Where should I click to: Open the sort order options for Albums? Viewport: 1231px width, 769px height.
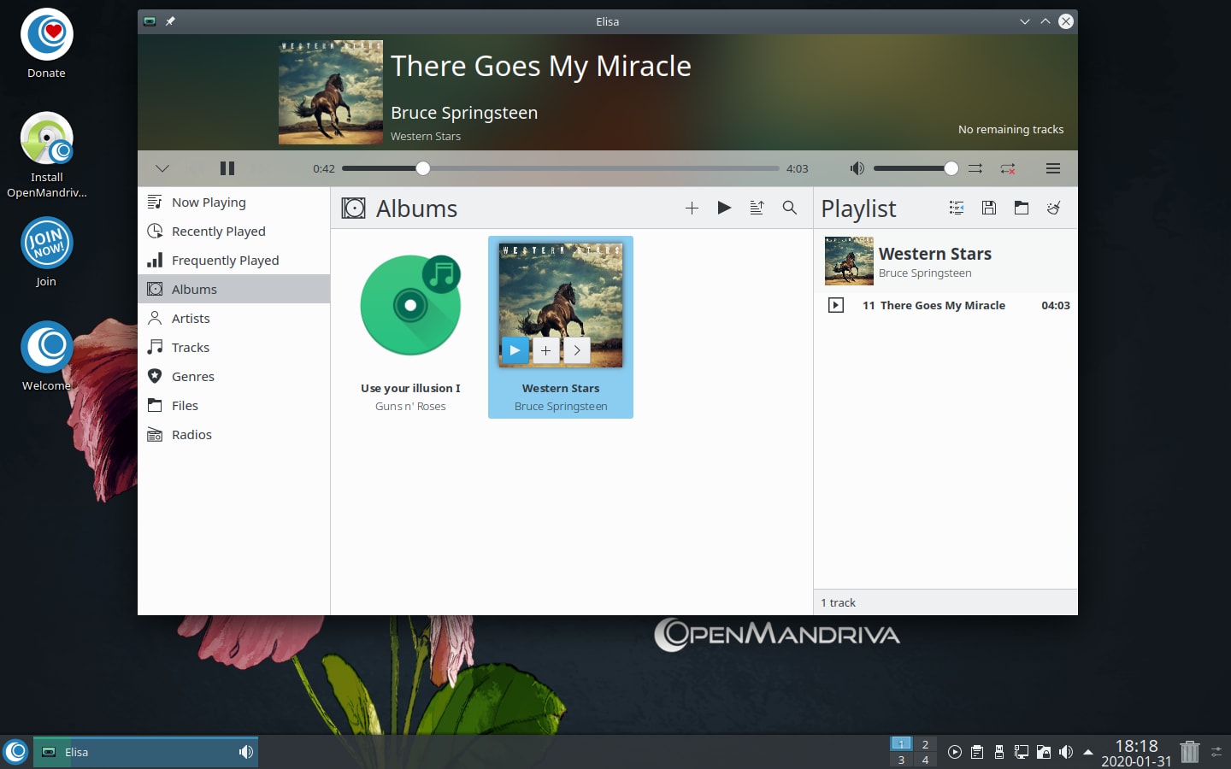pyautogui.click(x=757, y=208)
